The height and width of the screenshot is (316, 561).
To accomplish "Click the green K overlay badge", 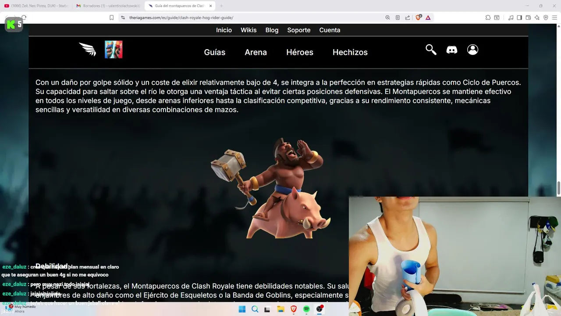I will pyautogui.click(x=14, y=24).
